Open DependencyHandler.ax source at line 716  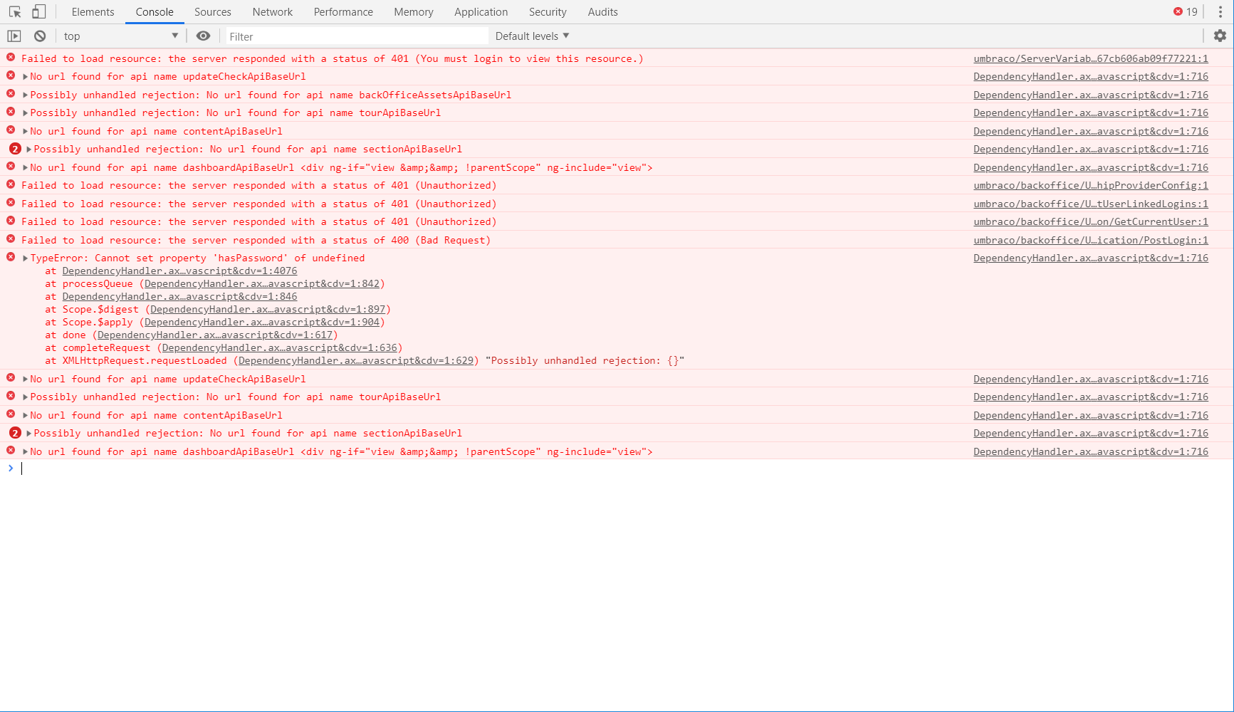click(x=1090, y=76)
